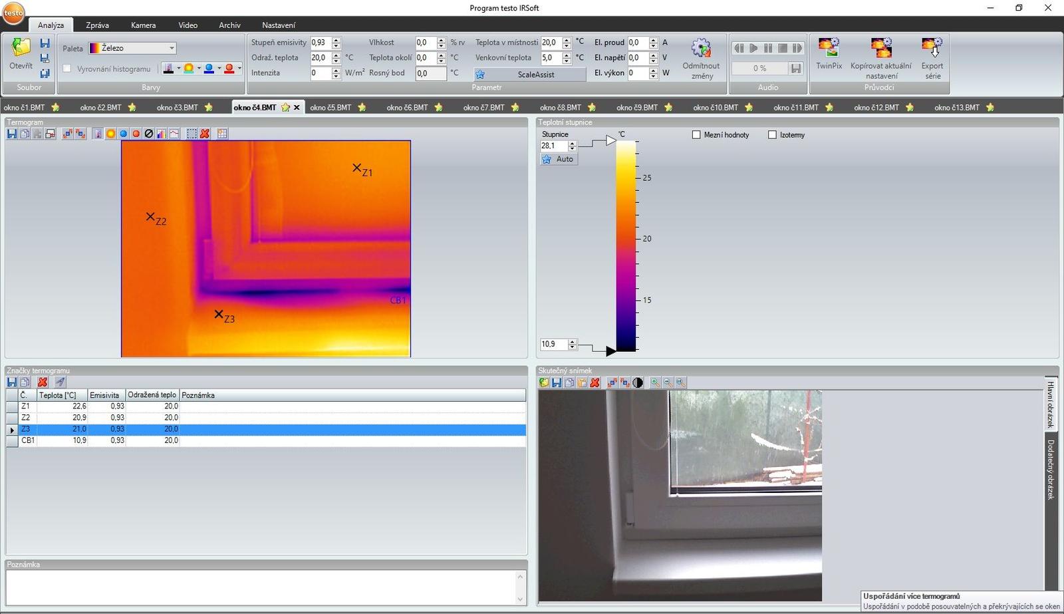Enable the Mezní hodnoty checkbox
The height and width of the screenshot is (614, 1064).
click(x=696, y=135)
